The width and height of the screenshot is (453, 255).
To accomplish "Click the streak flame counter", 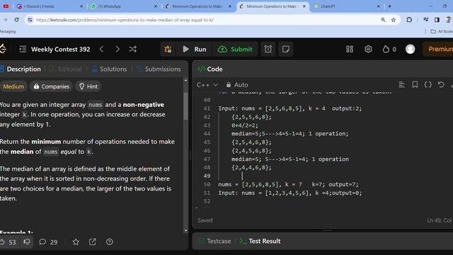I will (x=389, y=49).
